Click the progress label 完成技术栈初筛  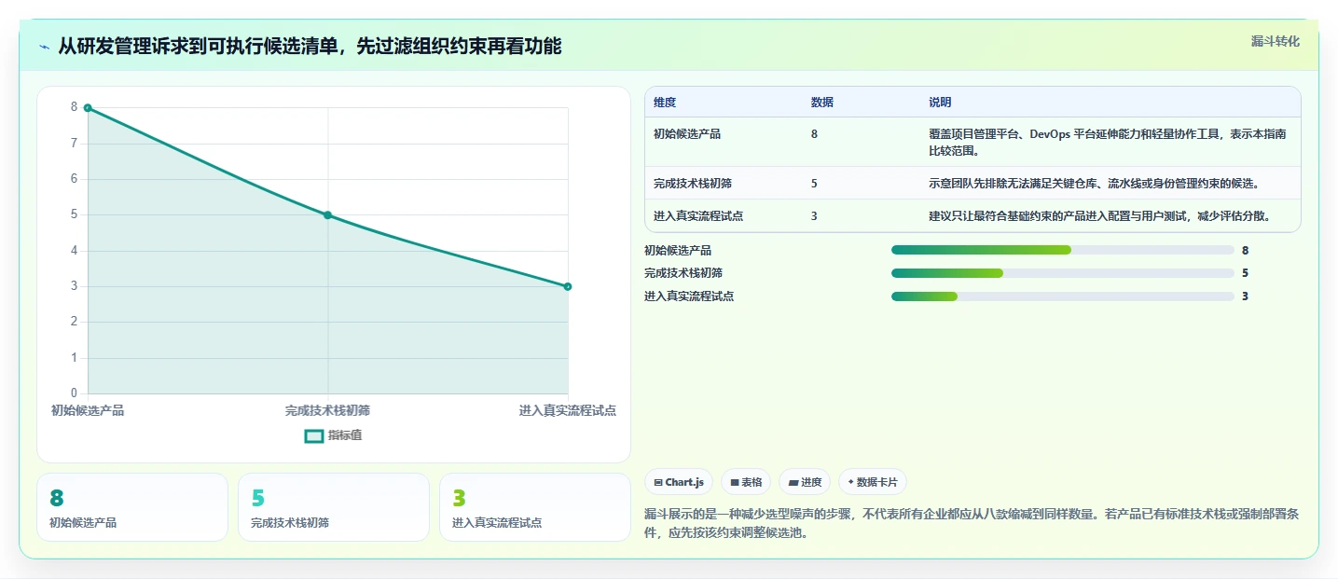[x=683, y=273]
